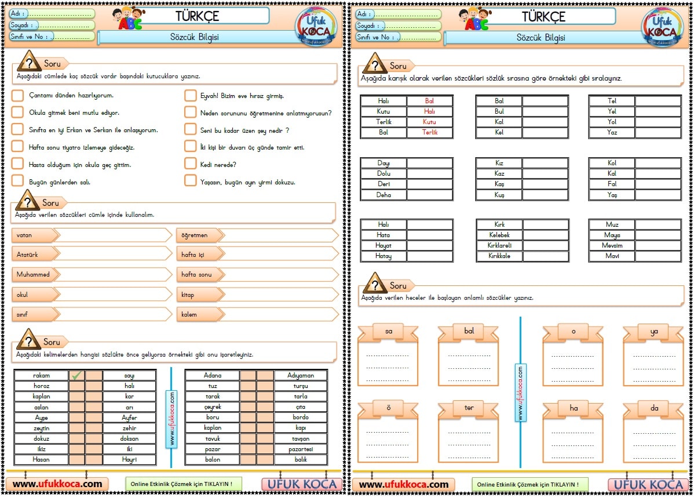This screenshot has height=497, width=694.
Task: Click the 'Soyadı' field on left page
Action: (52, 26)
